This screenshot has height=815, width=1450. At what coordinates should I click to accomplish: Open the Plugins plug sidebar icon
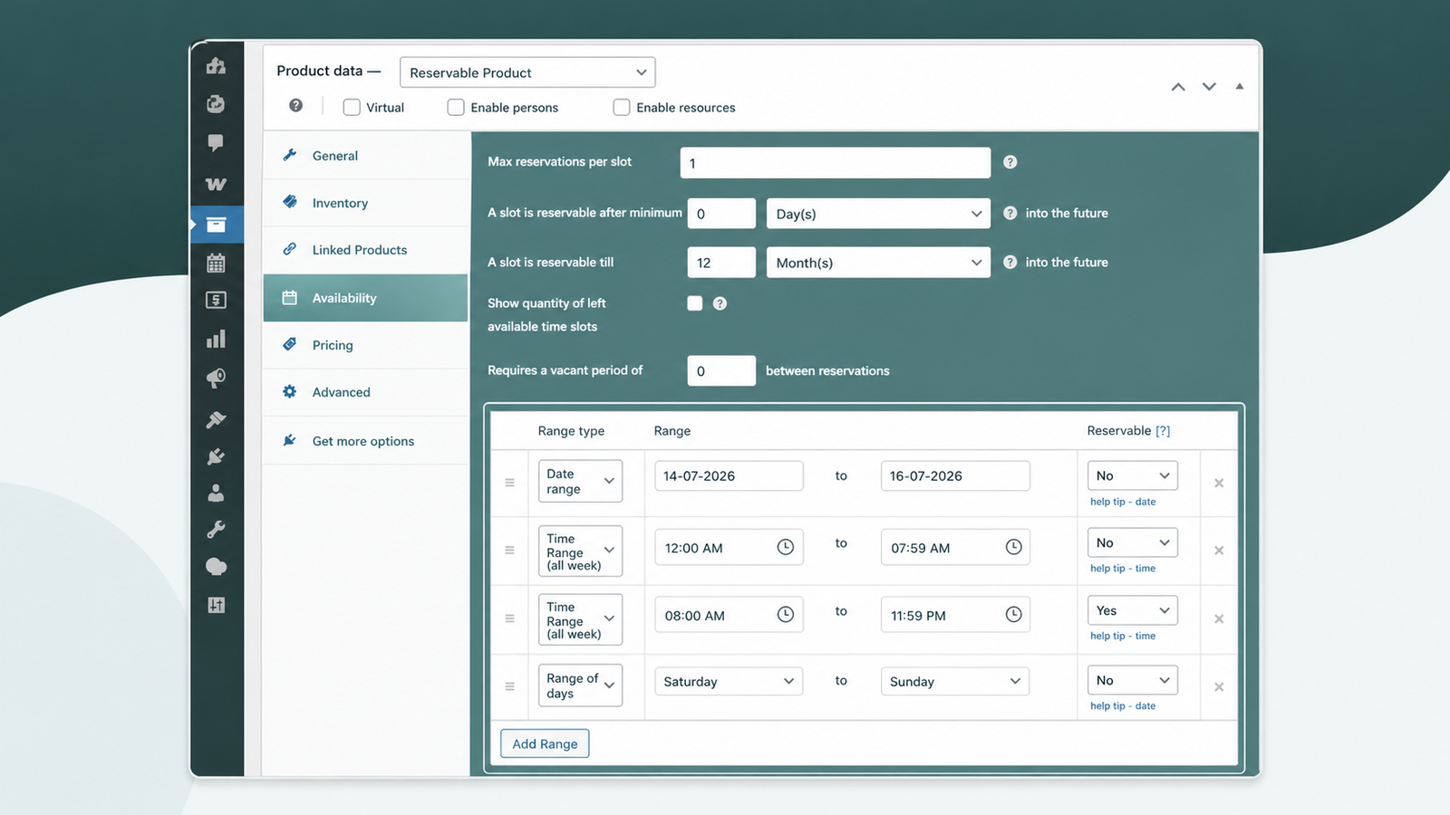216,456
